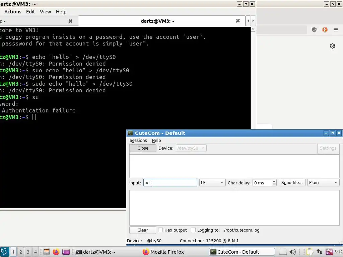Open the CuteCom Help menu
343x257 pixels.
(x=156, y=140)
